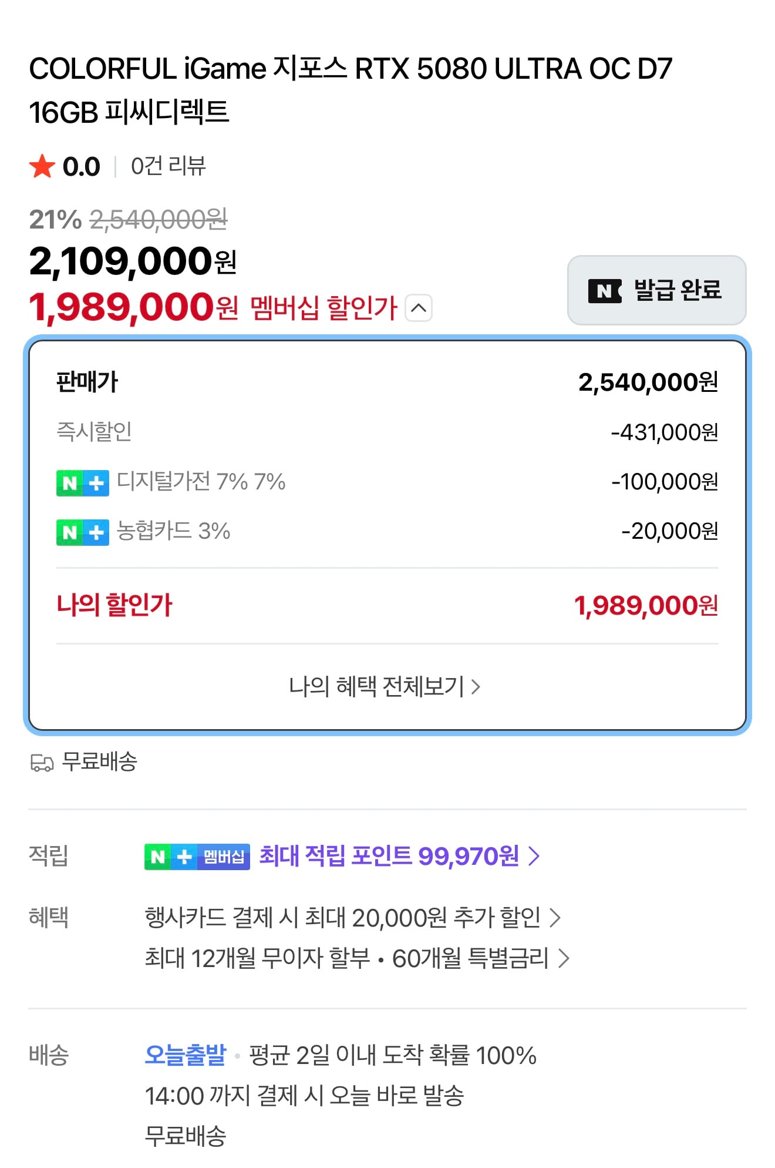The width and height of the screenshot is (775, 1168).
Task: Click the N+ badge beside 농협카드 3%
Action: point(83,532)
